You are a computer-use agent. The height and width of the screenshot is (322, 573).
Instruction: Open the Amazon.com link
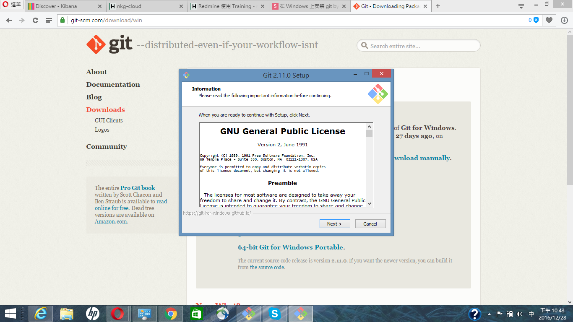click(111, 221)
